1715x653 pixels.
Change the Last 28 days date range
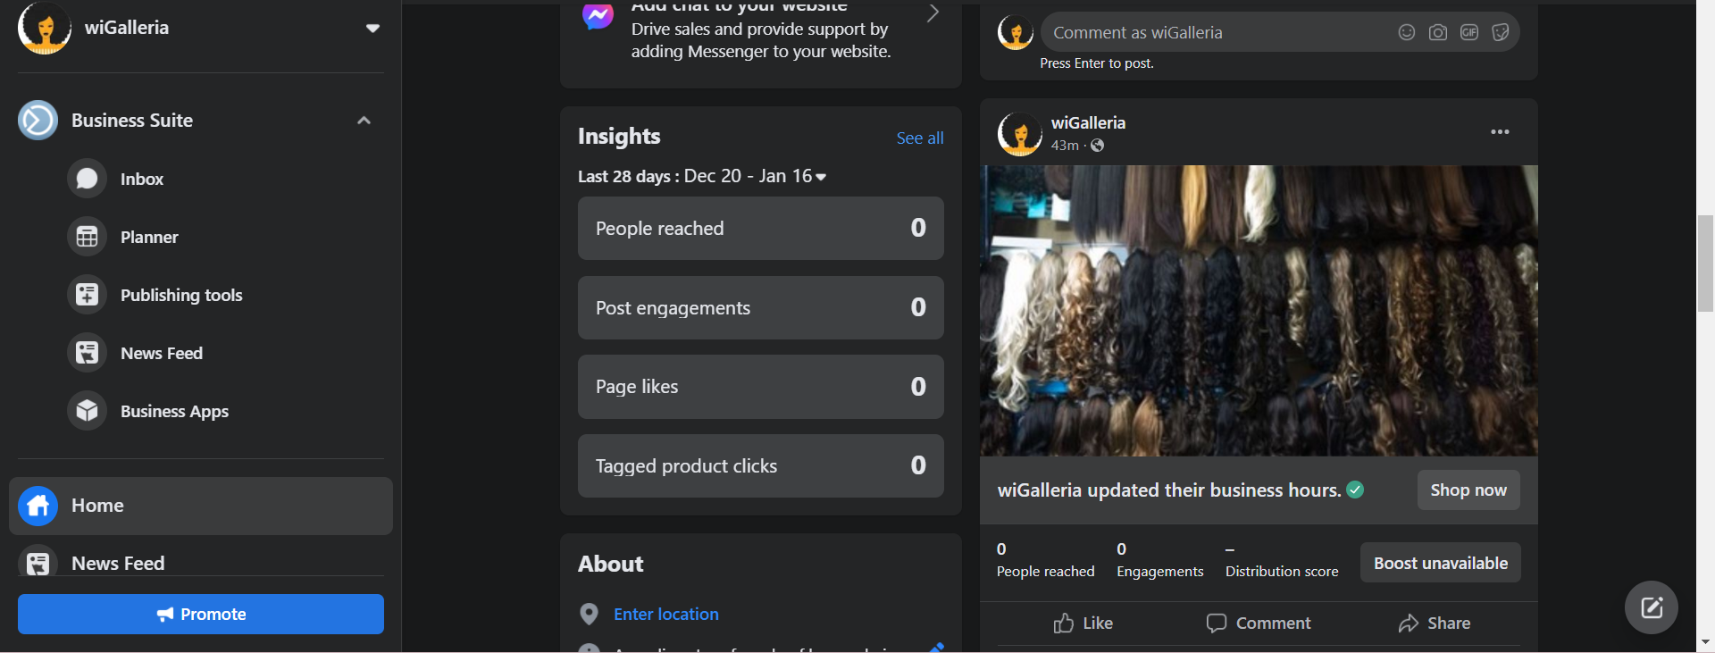(x=702, y=176)
